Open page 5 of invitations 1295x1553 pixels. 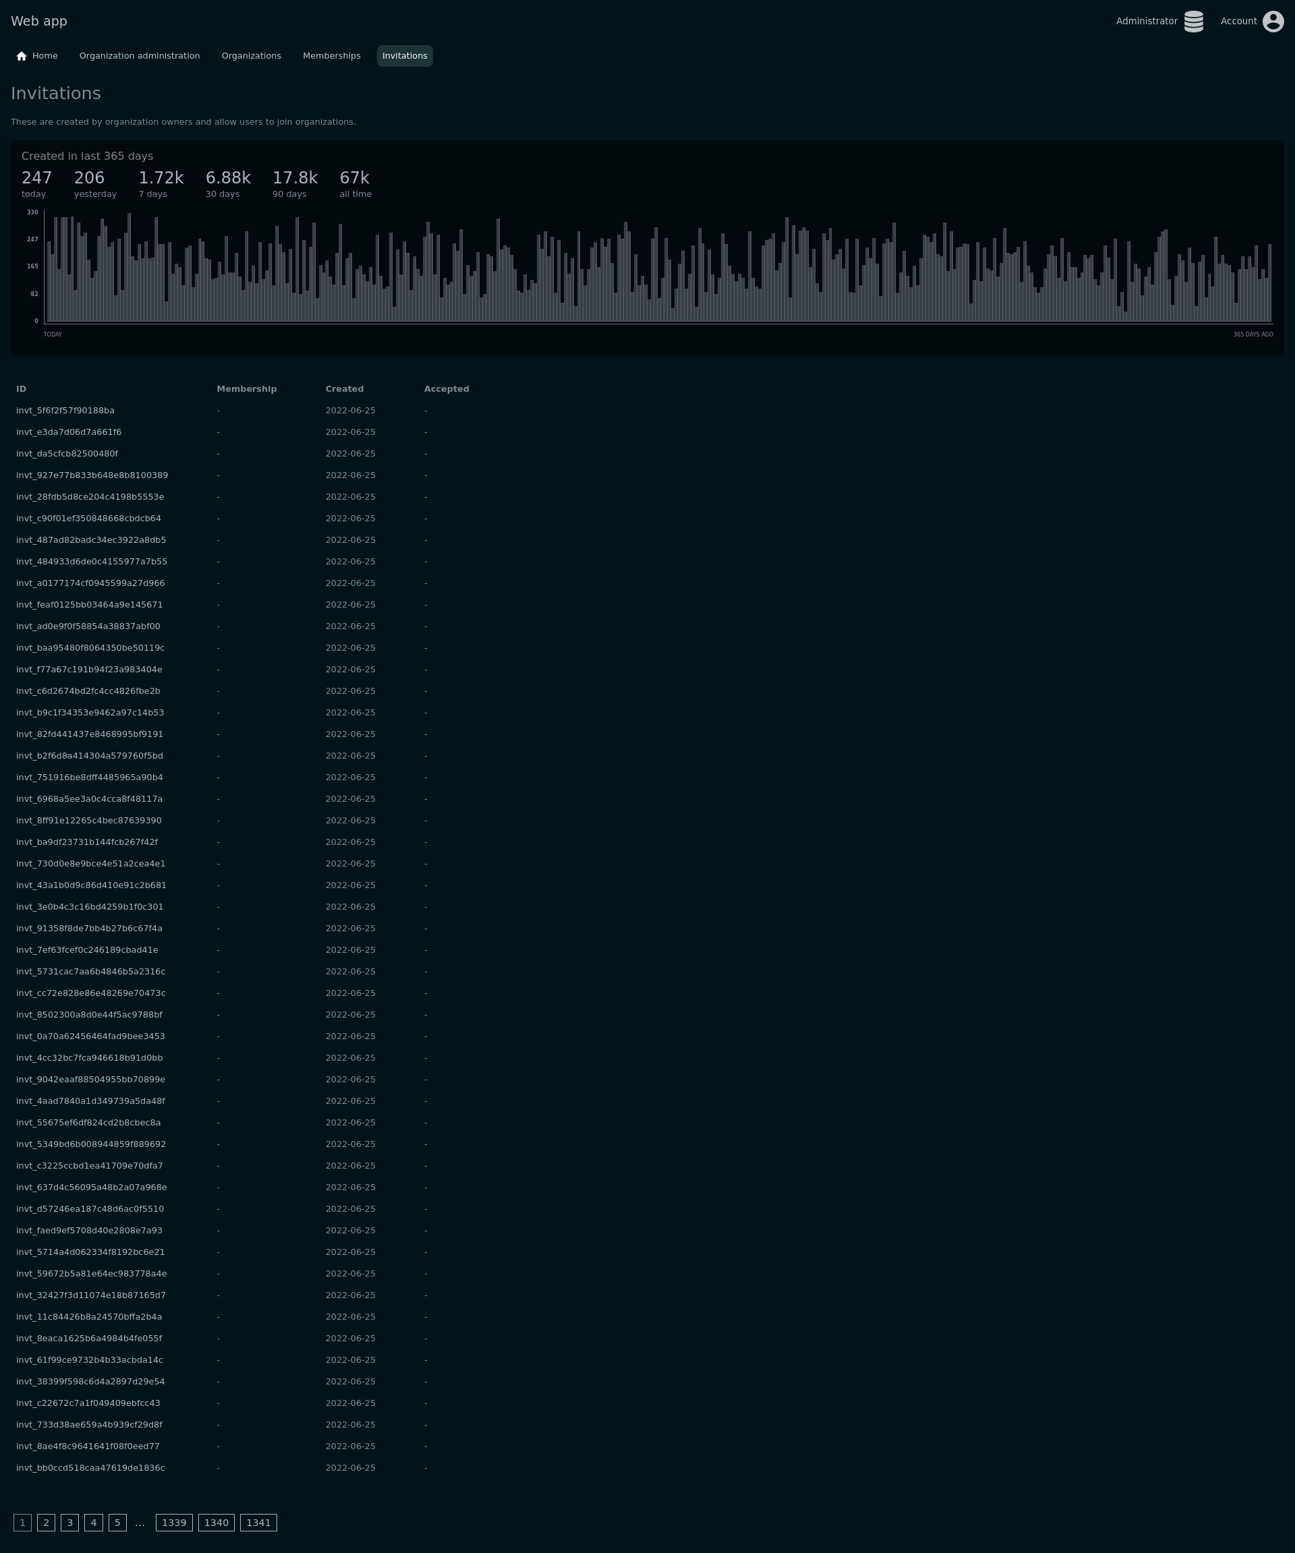pos(117,1523)
